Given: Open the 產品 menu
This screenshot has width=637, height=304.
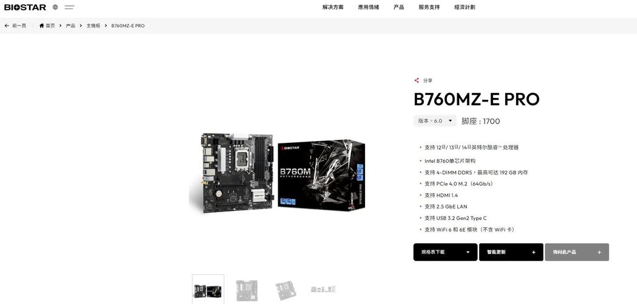Looking at the screenshot, I should [x=398, y=7].
